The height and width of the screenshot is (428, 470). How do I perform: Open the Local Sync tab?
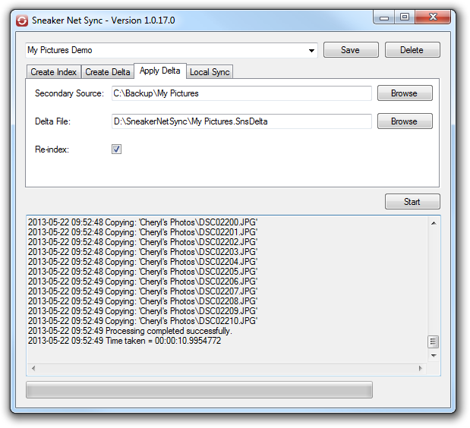point(210,72)
